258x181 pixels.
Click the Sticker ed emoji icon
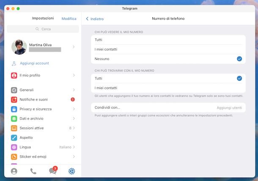click(14, 156)
